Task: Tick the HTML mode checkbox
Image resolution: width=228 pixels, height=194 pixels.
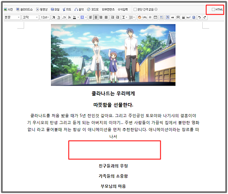Action: point(213,9)
